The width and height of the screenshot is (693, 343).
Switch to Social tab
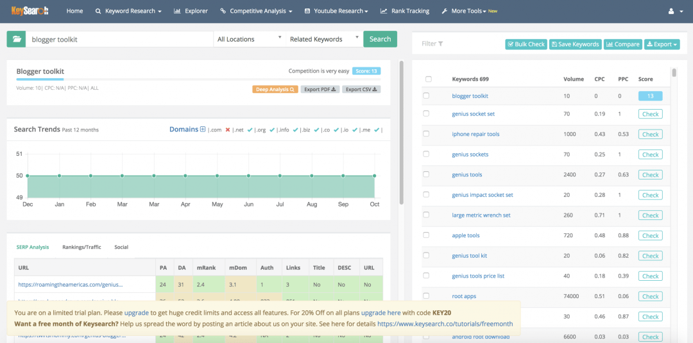(121, 247)
